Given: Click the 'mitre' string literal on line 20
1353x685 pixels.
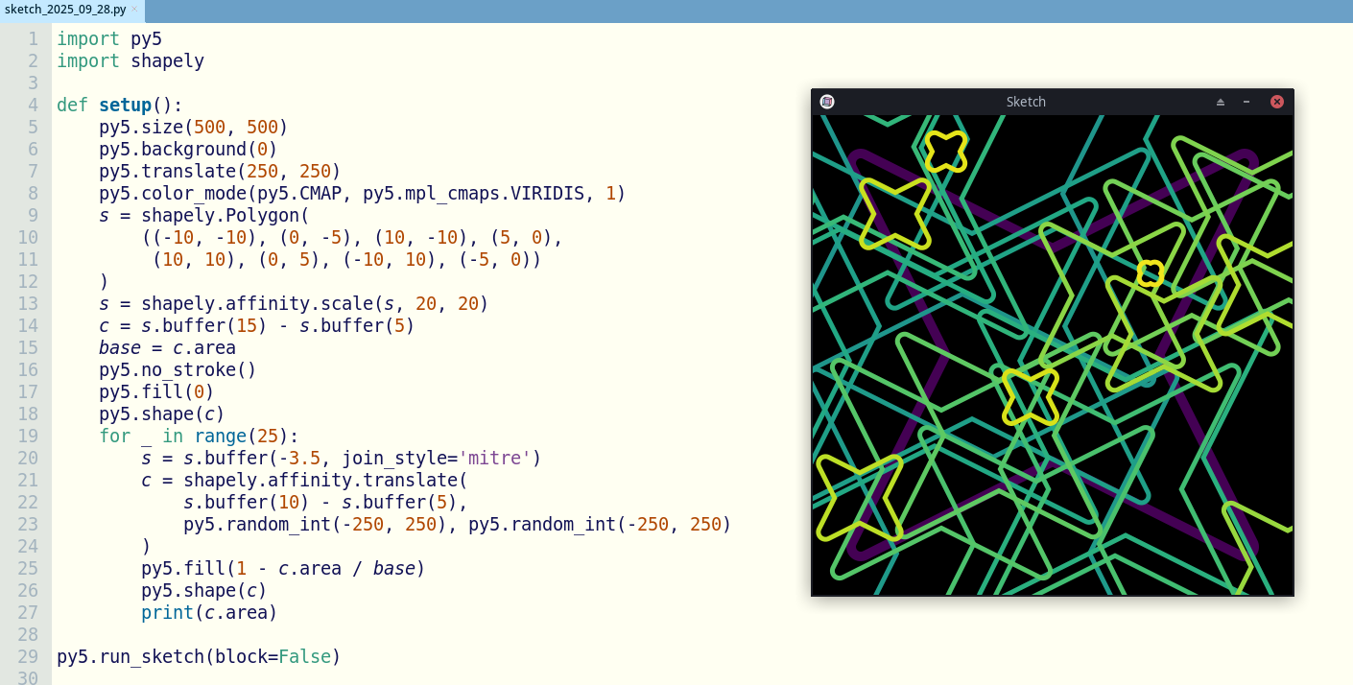Looking at the screenshot, I should coord(494,458).
